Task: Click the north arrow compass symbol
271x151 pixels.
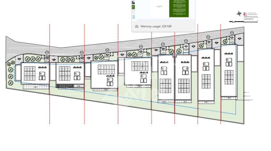Action: tap(239, 13)
